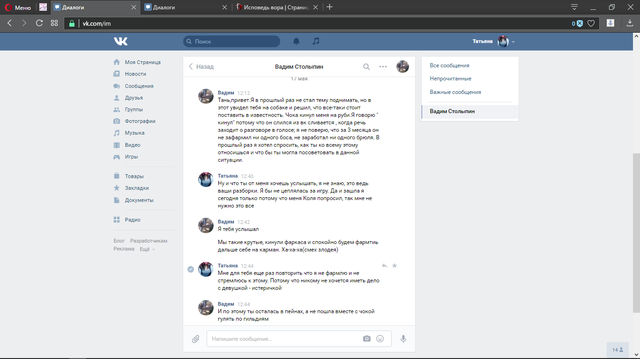Focus the Напишите сообщение input field
This screenshot has width=640, height=359.
coord(286,339)
